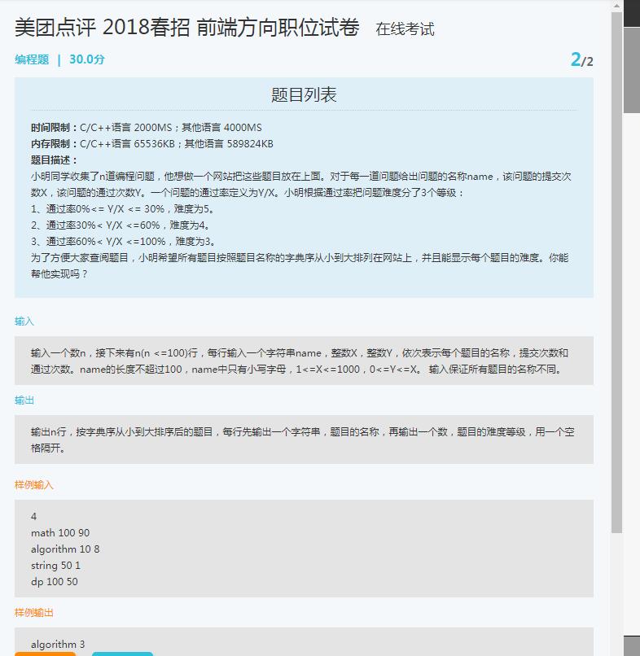This screenshot has height=656, width=640.
Task: Click the sample output line 'algorithm 3'
Action: [x=58, y=645]
